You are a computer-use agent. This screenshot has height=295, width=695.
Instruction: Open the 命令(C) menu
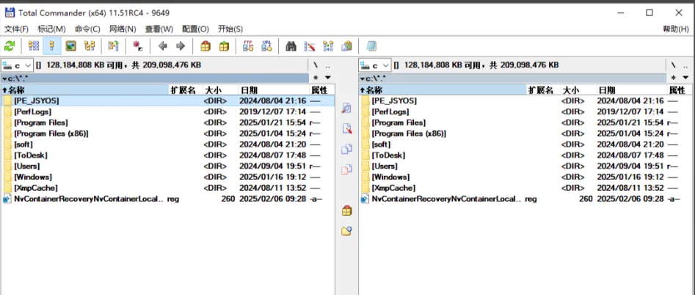click(x=87, y=29)
